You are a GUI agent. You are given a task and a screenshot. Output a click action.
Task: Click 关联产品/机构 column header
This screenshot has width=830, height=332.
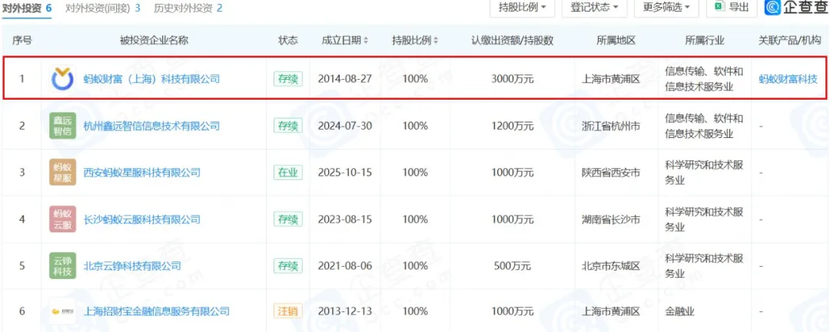pyautogui.click(x=792, y=41)
